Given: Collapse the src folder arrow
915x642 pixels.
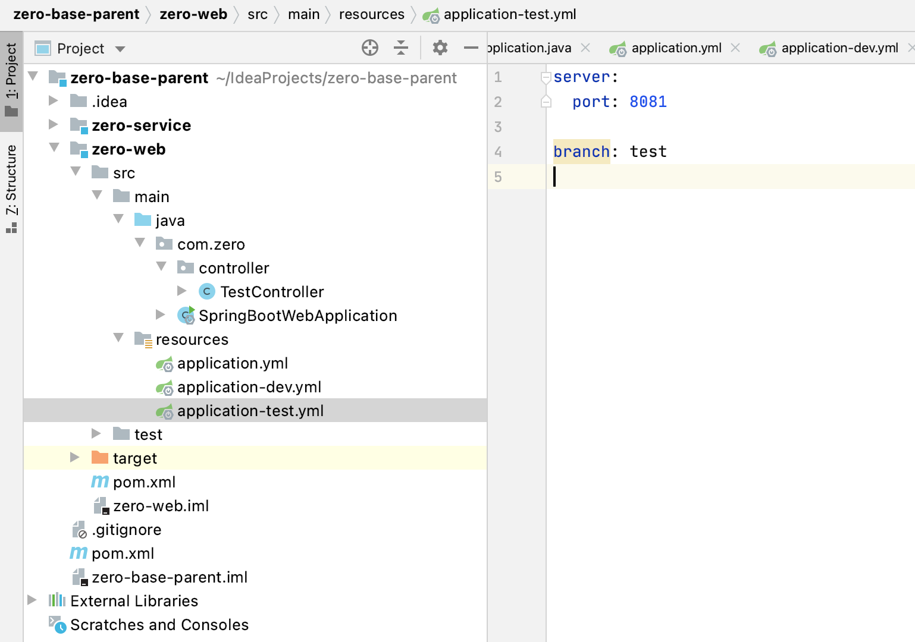Looking at the screenshot, I should pyautogui.click(x=76, y=172).
